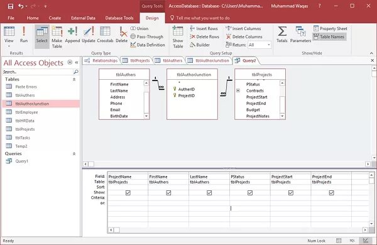This screenshot has height=245, width=377.
Task: Choose the Make Table query type
Action: pyautogui.click(x=57, y=37)
